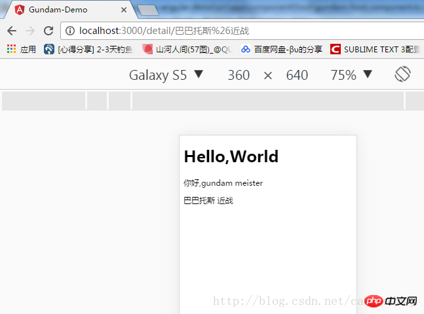Click the Angular favicon on Gundam-Demo tab

coord(19,10)
